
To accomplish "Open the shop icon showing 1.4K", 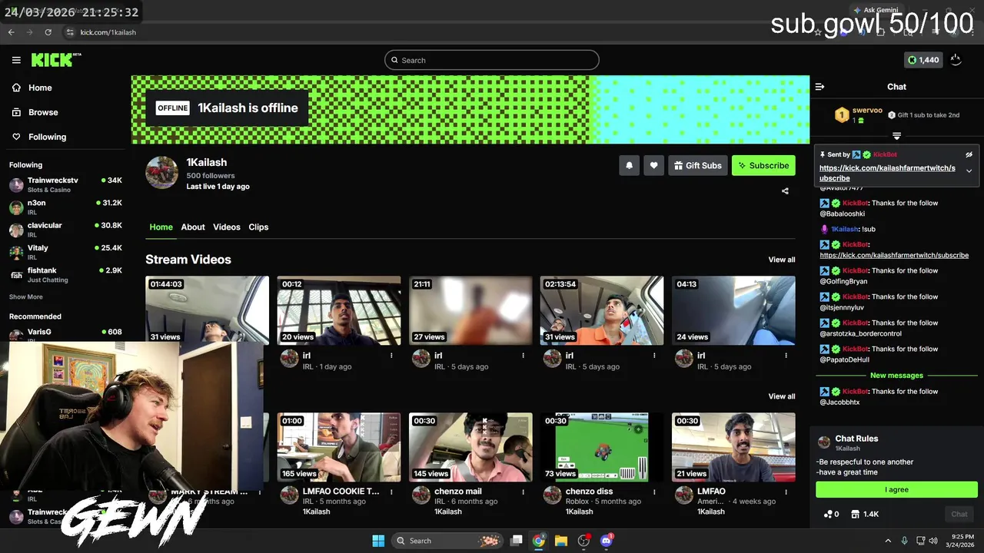I will point(865,514).
